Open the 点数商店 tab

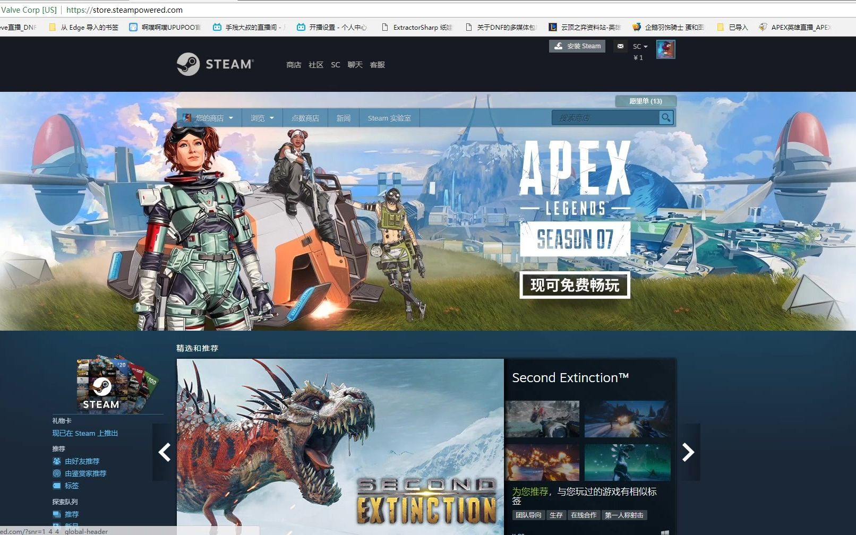pyautogui.click(x=305, y=118)
